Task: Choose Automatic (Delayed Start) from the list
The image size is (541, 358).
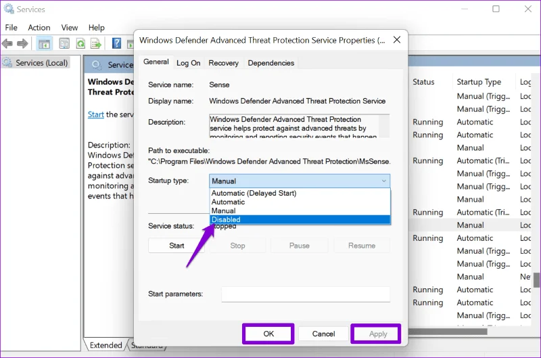Action: pos(300,193)
